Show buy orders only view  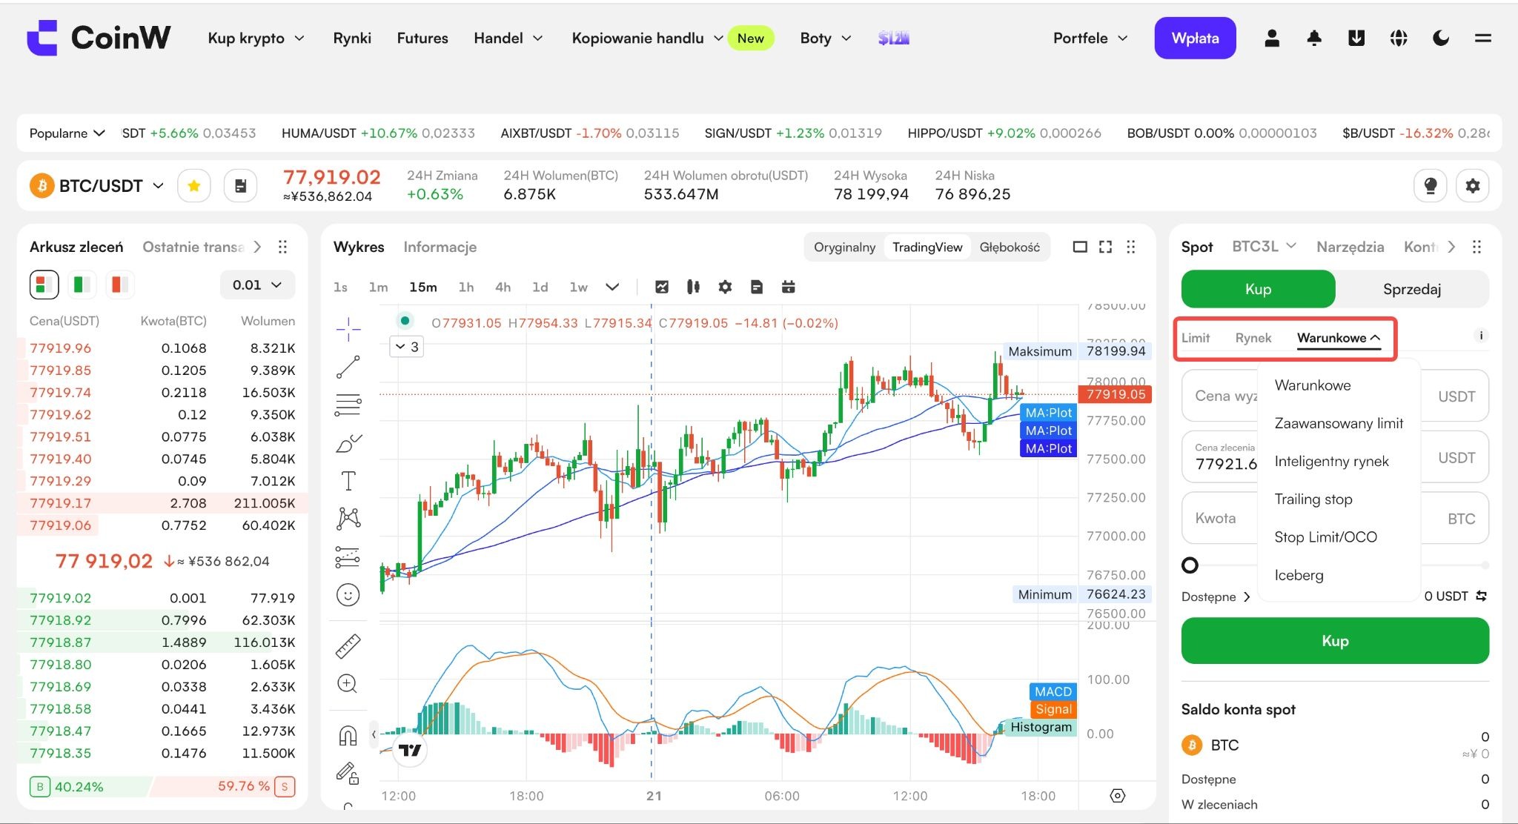[x=82, y=285]
